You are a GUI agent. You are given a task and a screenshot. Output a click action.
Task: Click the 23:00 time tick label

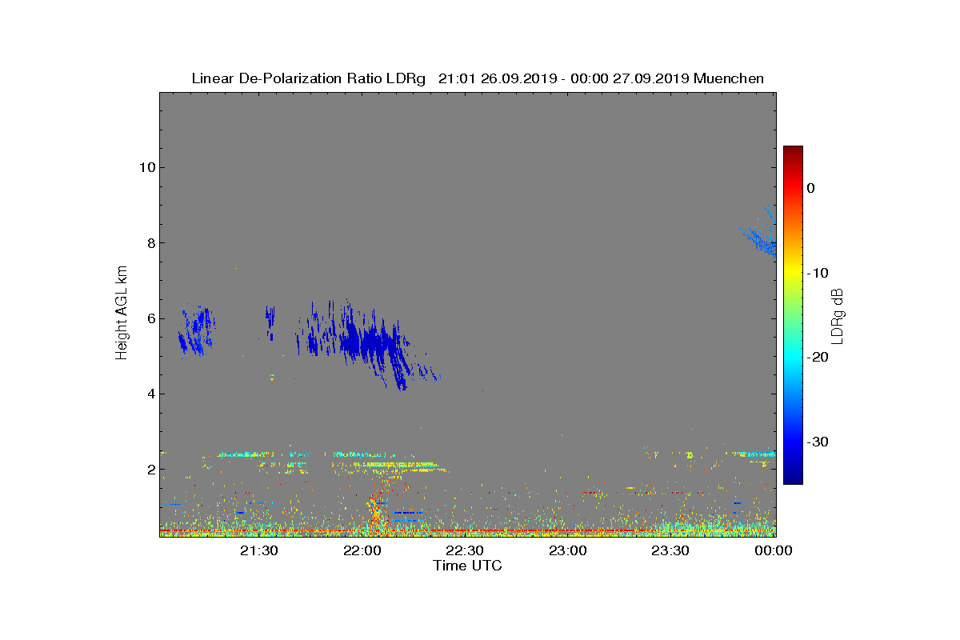[568, 550]
